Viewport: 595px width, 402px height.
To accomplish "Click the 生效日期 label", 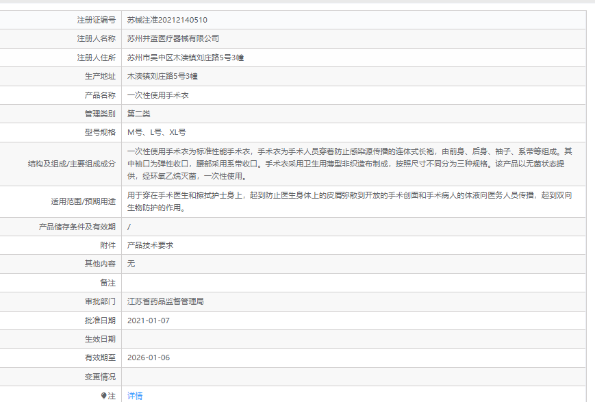I will coord(100,339).
